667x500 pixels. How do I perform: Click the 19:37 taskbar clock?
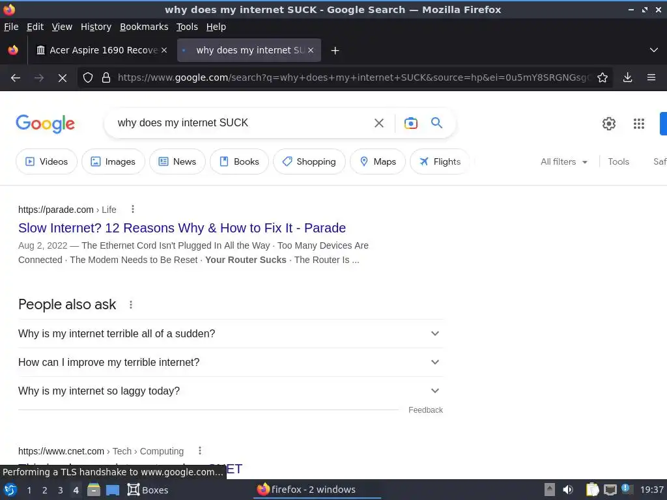pyautogui.click(x=651, y=490)
